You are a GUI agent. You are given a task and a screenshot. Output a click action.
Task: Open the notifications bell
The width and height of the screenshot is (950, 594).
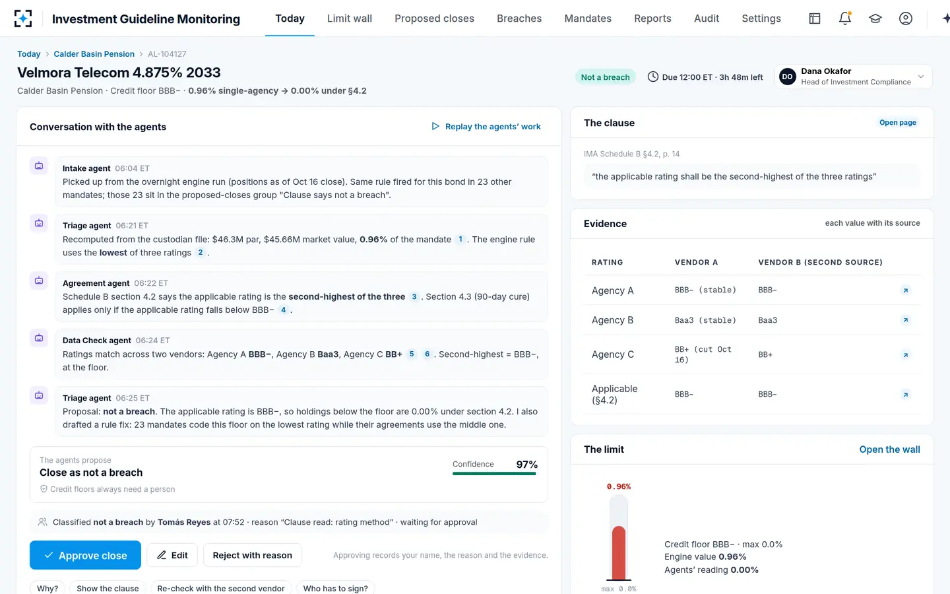(x=845, y=18)
